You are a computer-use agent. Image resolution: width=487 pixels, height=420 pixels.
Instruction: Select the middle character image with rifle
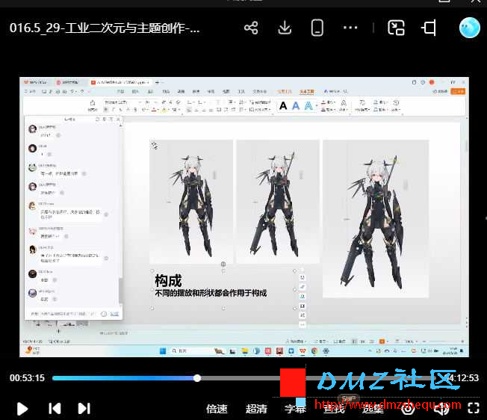point(278,202)
